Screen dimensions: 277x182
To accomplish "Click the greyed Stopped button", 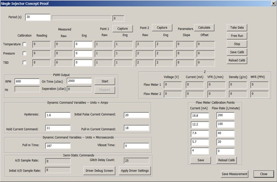I will (105, 90).
